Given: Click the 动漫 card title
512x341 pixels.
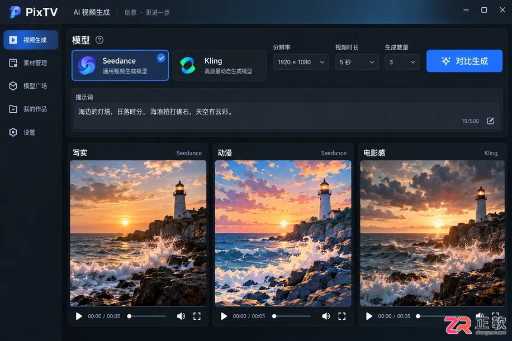Looking at the screenshot, I should pyautogui.click(x=225, y=153).
